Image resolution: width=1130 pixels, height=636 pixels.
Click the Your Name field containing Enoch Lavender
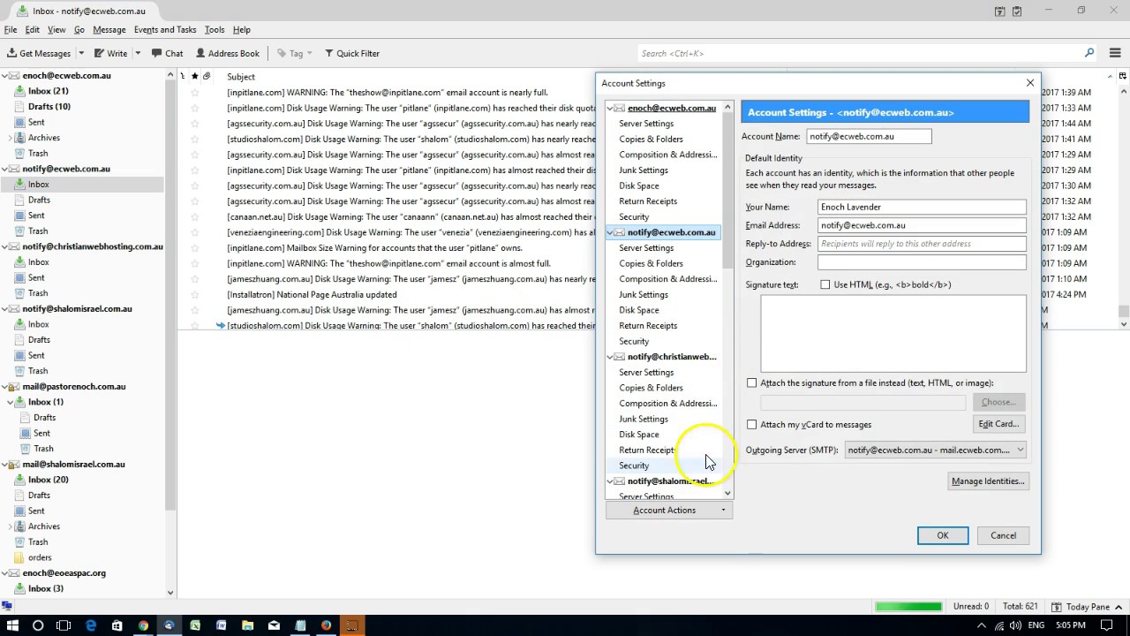[x=922, y=207]
